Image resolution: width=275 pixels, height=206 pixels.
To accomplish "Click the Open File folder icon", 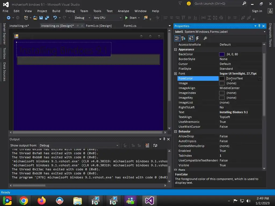I will tap(35, 18).
